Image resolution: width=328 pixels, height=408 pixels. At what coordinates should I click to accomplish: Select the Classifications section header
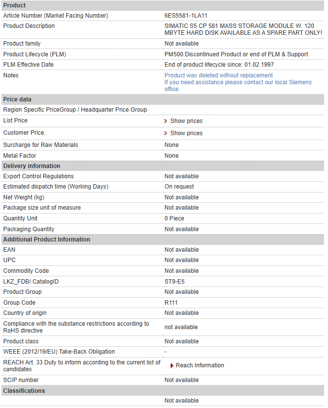tap(163, 391)
